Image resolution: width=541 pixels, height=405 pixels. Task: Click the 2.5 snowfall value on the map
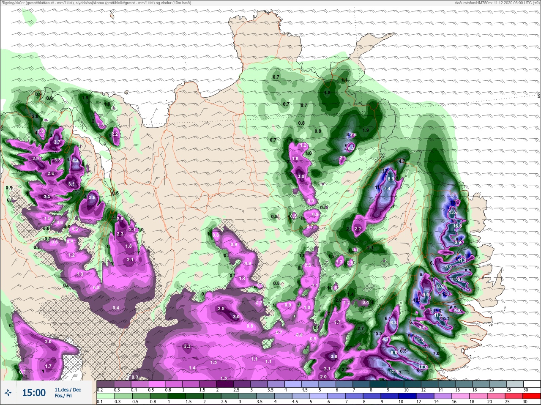[221, 309]
